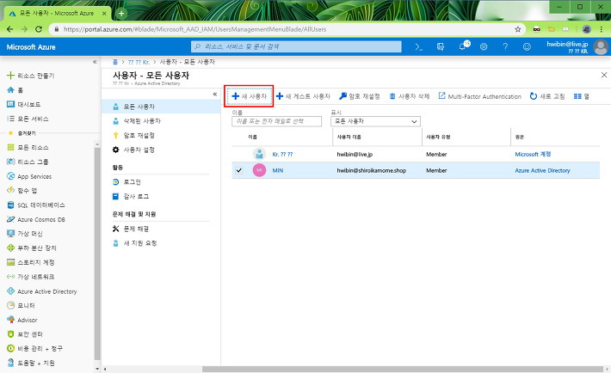Open Cloud Shell from the top bar
611x373 pixels.
click(x=418, y=46)
